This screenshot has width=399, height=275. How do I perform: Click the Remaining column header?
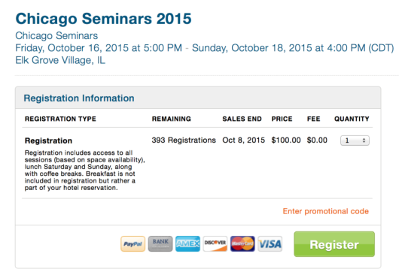pyautogui.click(x=171, y=119)
